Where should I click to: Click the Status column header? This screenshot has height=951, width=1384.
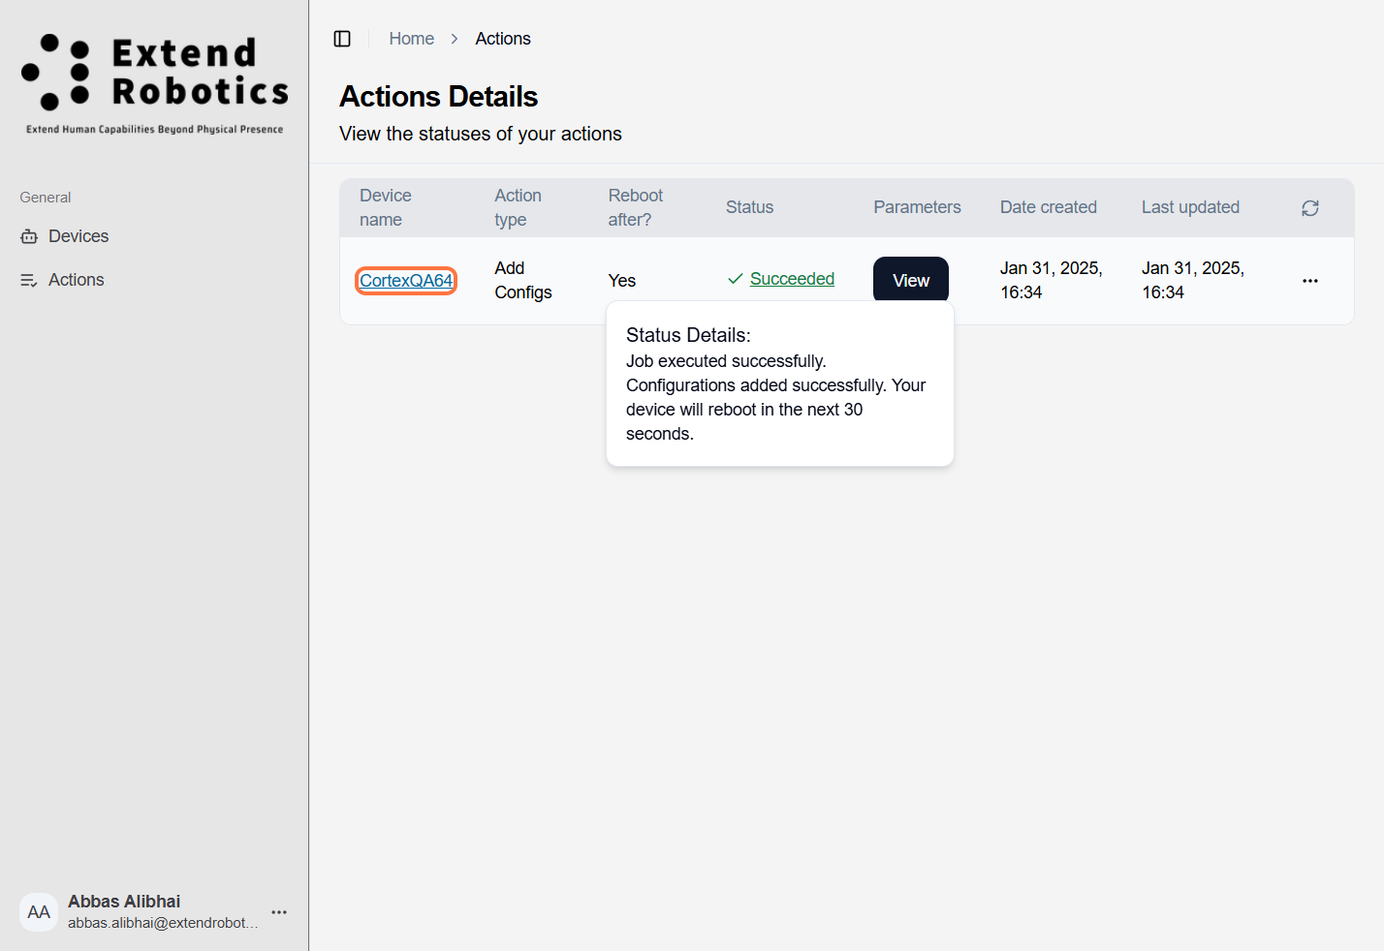click(749, 207)
